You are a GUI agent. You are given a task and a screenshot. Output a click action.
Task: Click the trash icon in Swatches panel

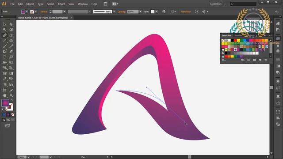click(266, 60)
